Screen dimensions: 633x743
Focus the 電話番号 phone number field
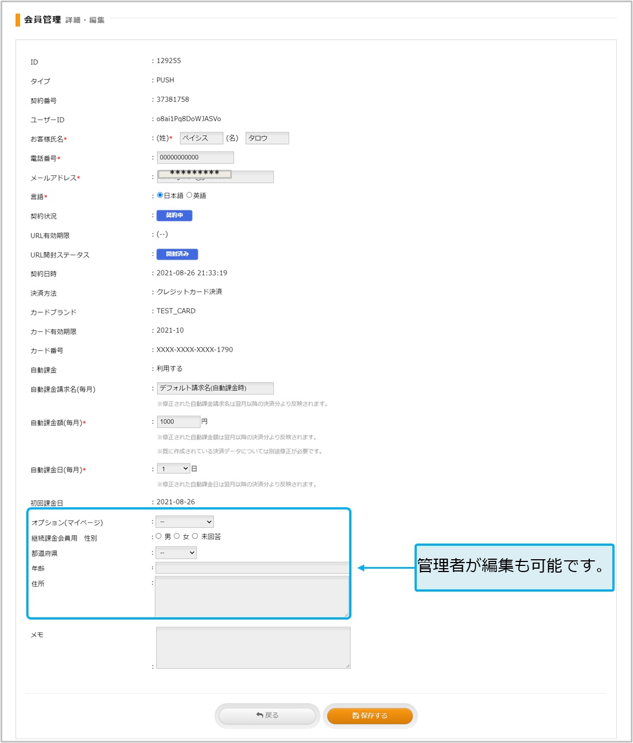195,158
